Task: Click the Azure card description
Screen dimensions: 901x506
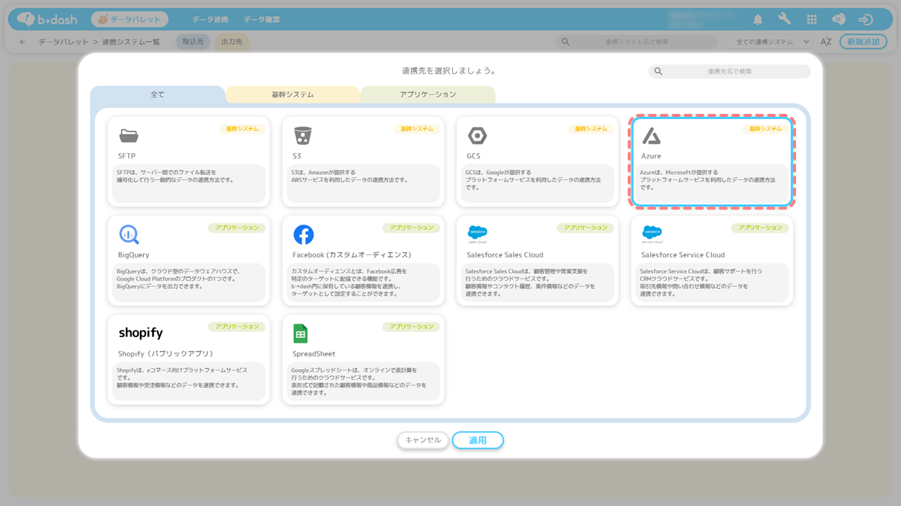Action: pyautogui.click(x=712, y=183)
